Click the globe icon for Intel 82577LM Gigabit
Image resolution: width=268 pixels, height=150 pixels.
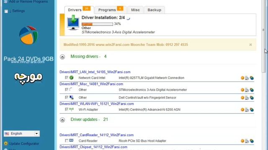[252, 78]
